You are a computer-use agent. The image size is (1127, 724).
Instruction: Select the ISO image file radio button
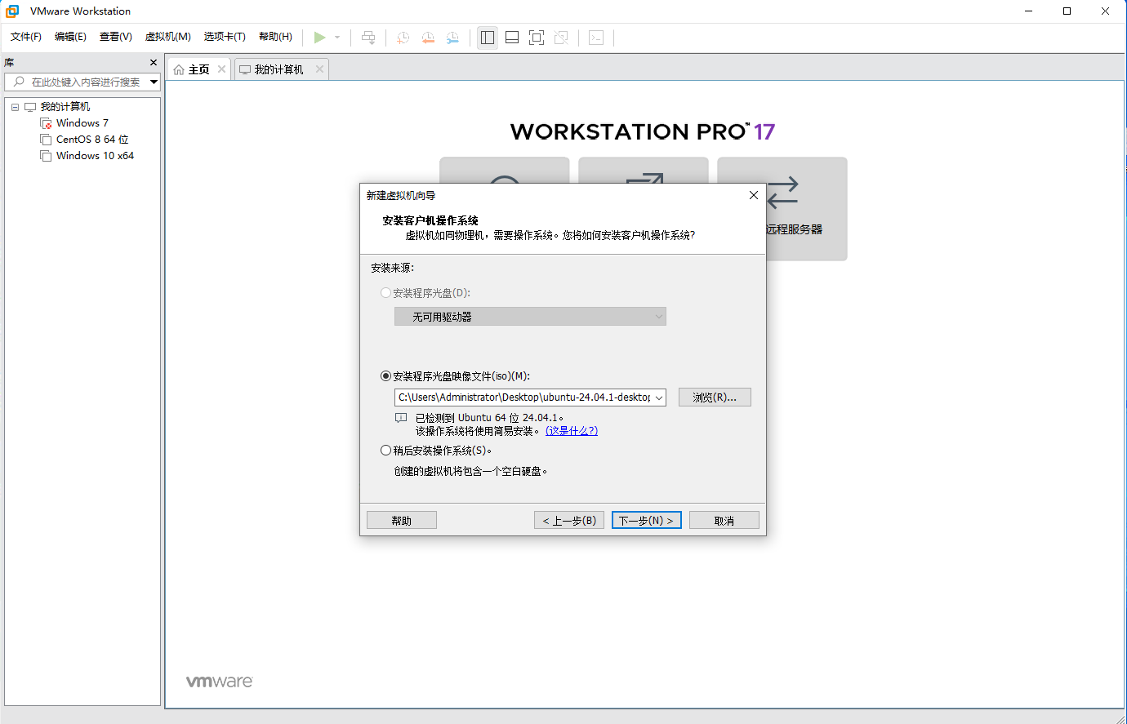pos(385,376)
